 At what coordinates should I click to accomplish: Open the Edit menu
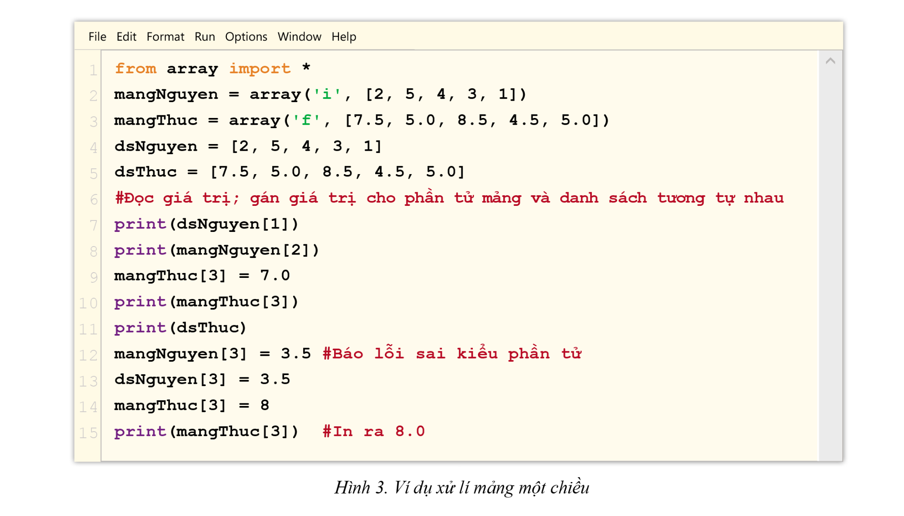[126, 37]
